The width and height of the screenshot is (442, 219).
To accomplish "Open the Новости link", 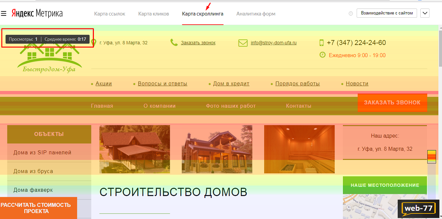I will pos(357,84).
